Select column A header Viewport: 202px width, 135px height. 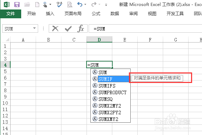23,40
